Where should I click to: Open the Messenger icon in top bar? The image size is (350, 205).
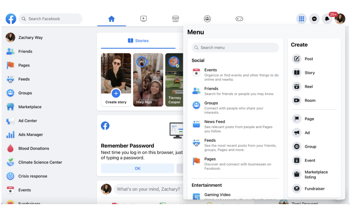coord(314,19)
